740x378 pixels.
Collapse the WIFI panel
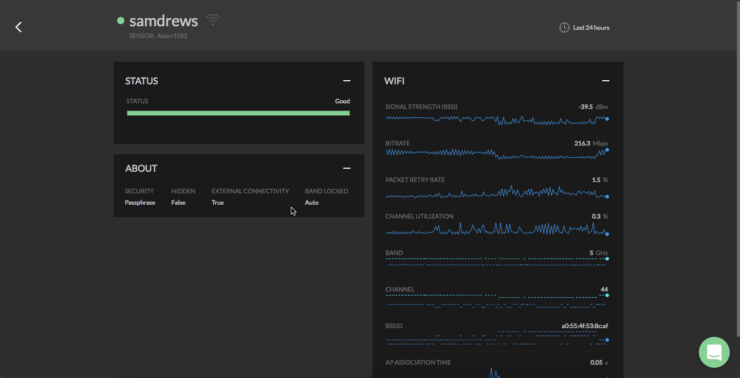(x=606, y=81)
